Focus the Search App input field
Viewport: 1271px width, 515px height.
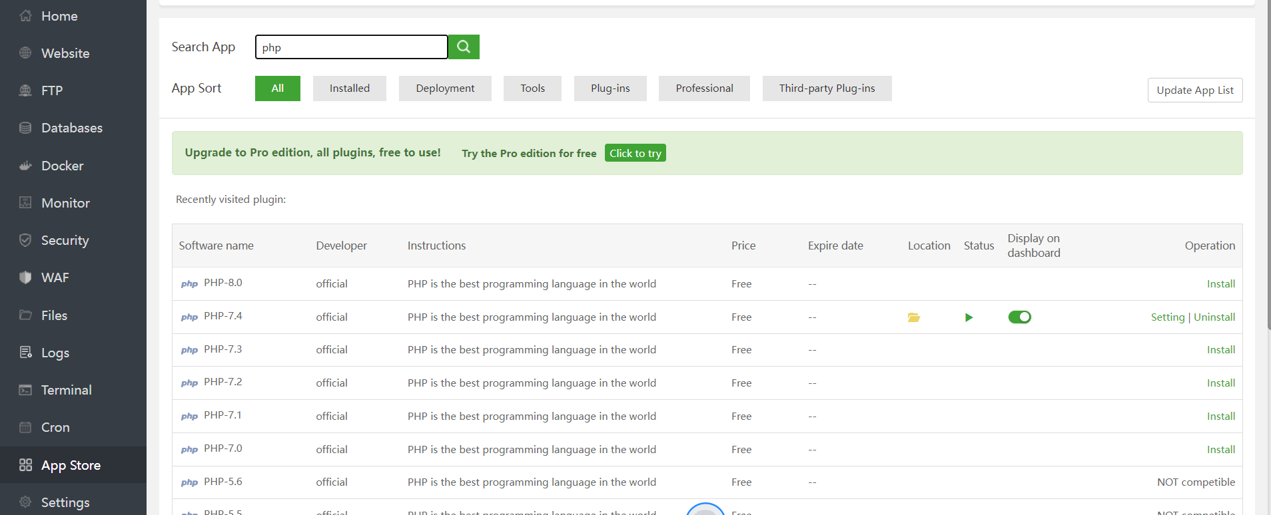pyautogui.click(x=351, y=47)
